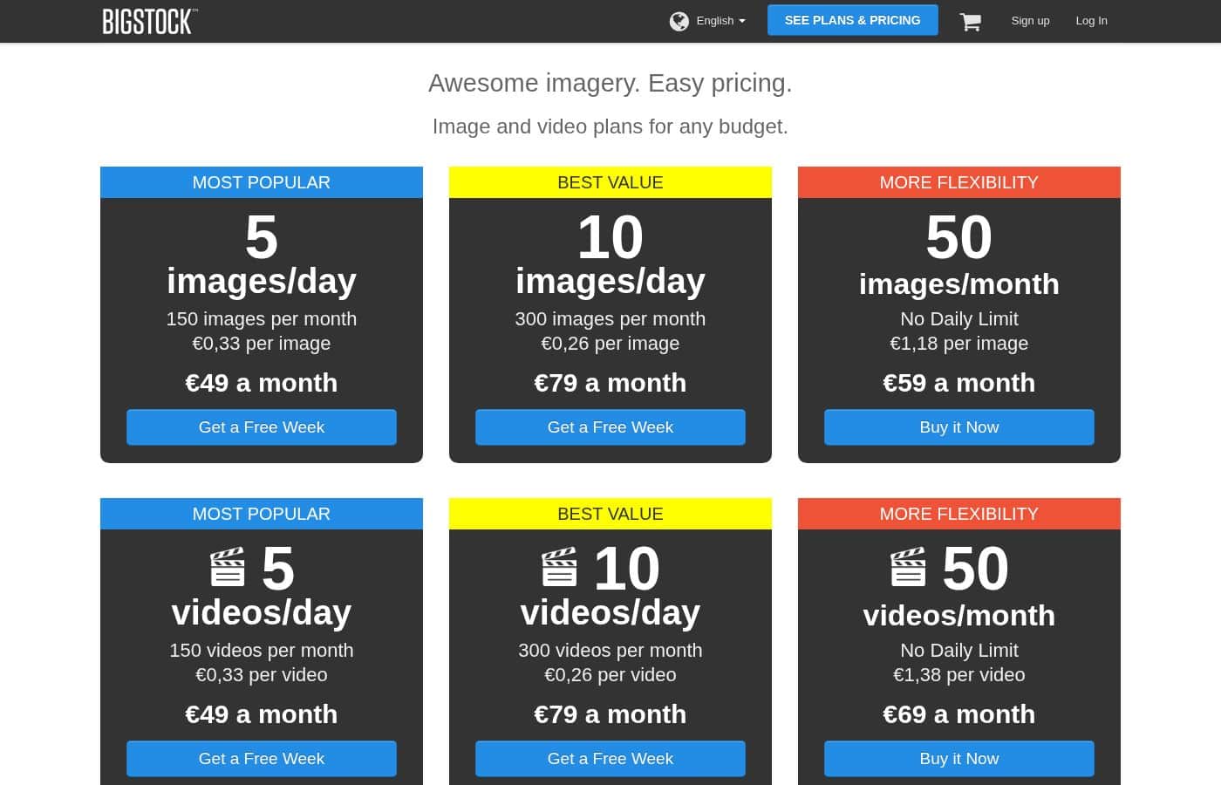Click the '€69 a month' price text
The height and width of the screenshot is (785, 1221).
[x=959, y=714]
